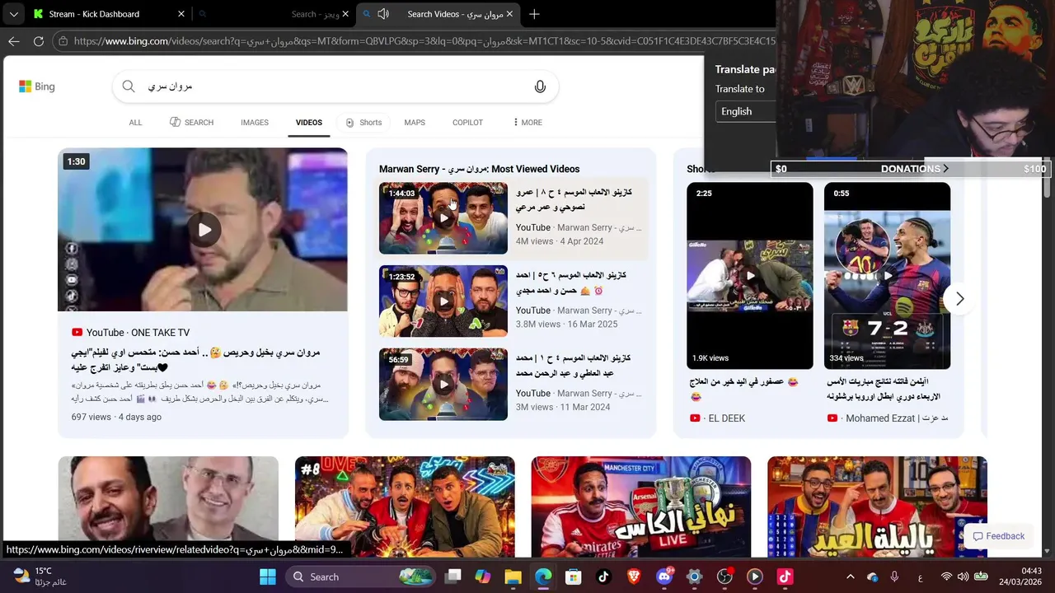Click the taskbar Search box
This screenshot has width=1055, height=593.
click(359, 577)
